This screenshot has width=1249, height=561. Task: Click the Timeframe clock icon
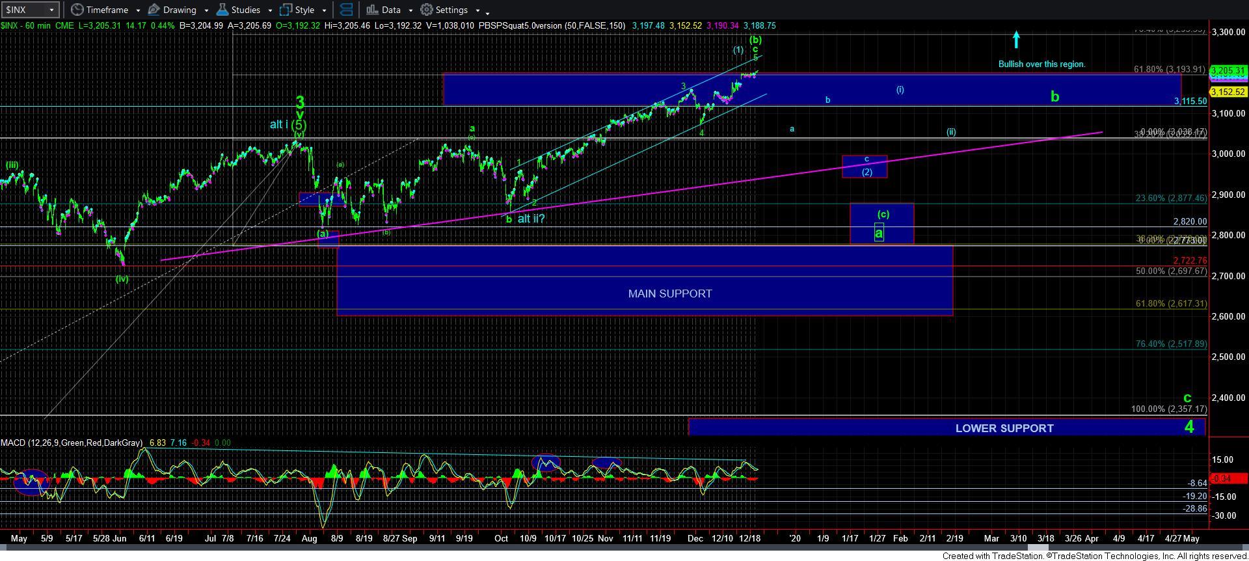[x=77, y=10]
